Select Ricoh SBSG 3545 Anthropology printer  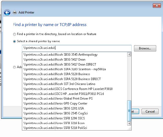[x=60, y=55]
